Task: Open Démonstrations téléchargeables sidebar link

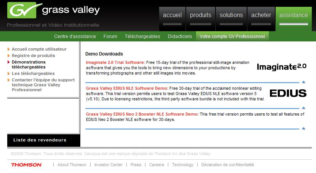Action: click(x=29, y=64)
